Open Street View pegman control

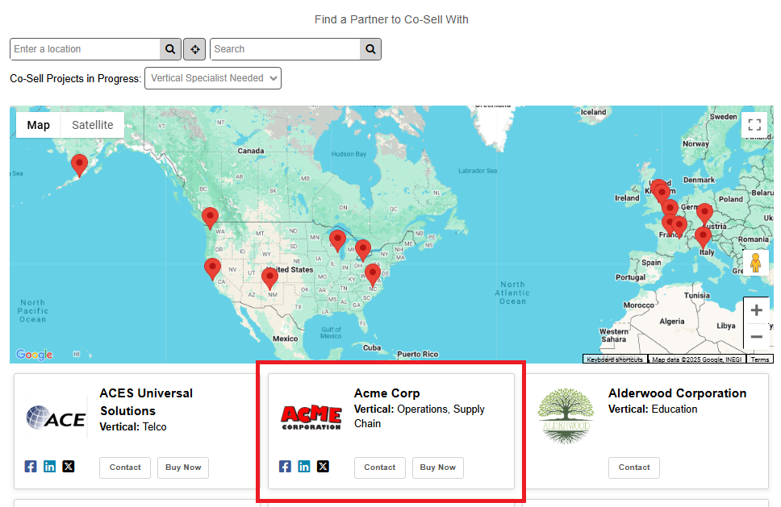click(x=755, y=263)
